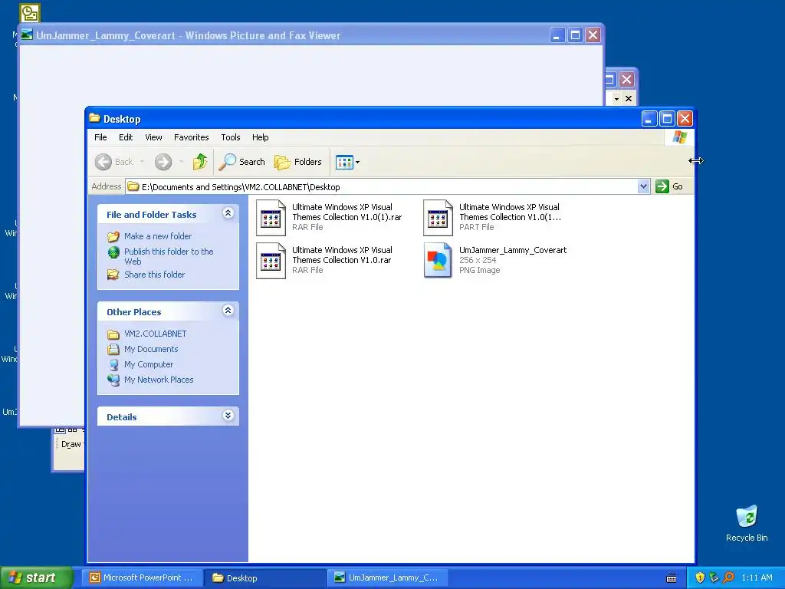Expand the Details panel
The height and width of the screenshot is (589, 785).
point(228,416)
